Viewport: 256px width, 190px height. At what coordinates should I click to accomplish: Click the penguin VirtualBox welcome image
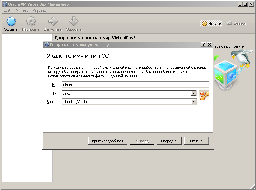[234, 69]
